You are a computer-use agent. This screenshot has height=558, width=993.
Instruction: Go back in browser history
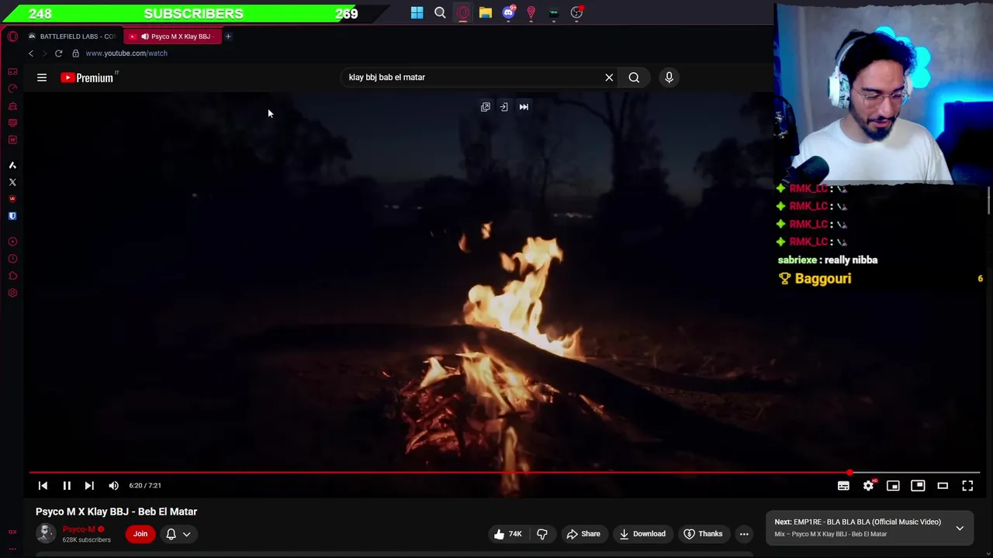(x=31, y=53)
